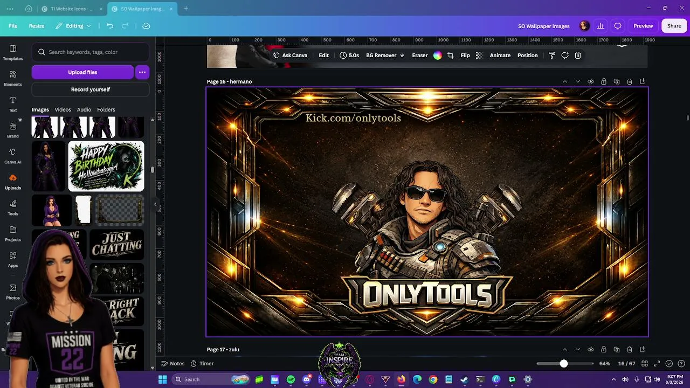Open the help question mark

tap(681, 364)
